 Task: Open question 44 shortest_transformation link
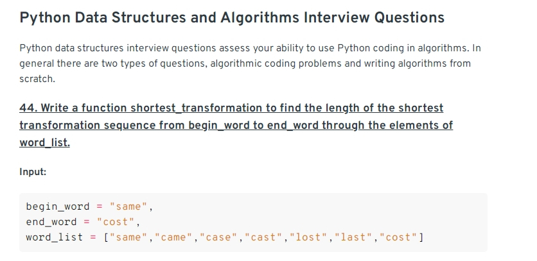tap(236, 125)
